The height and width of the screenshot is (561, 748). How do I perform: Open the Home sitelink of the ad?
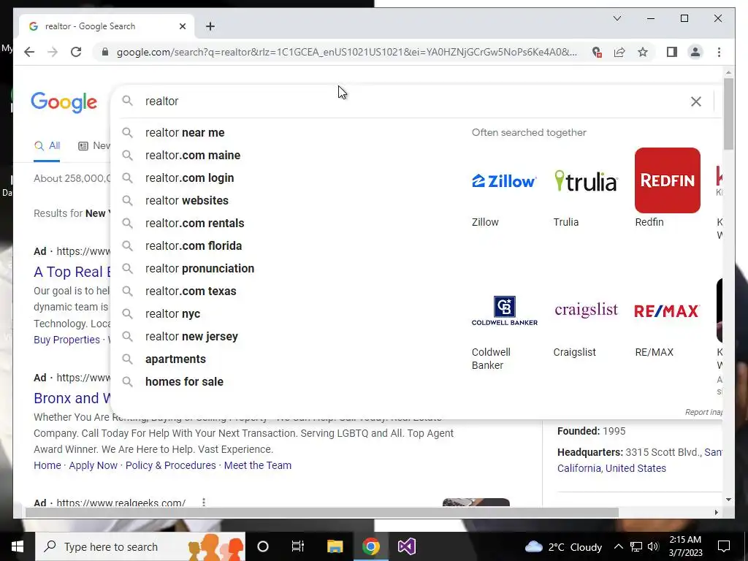click(47, 465)
